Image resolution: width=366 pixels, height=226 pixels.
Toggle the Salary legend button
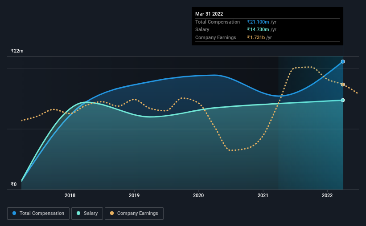(87, 214)
